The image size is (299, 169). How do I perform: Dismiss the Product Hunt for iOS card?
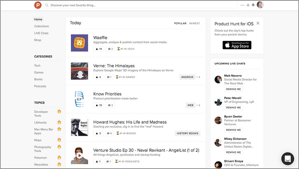(258, 23)
